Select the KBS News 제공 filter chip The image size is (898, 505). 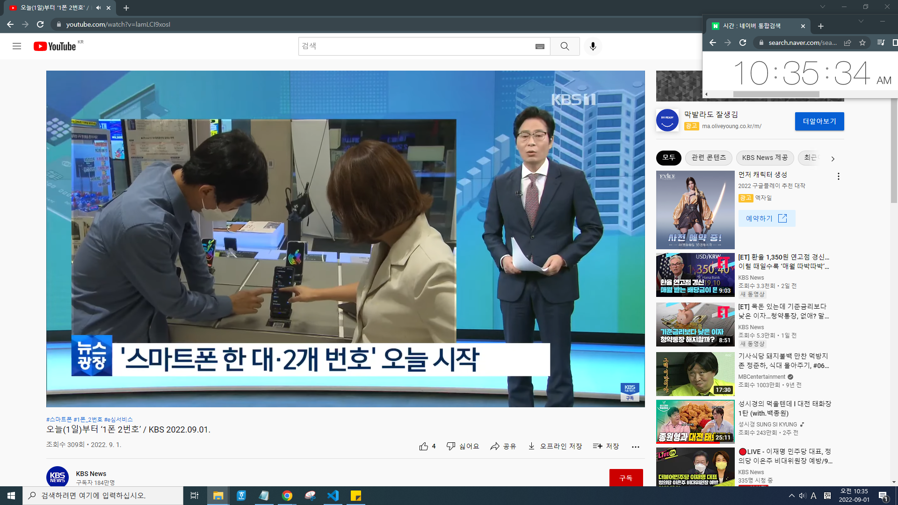[x=765, y=158]
